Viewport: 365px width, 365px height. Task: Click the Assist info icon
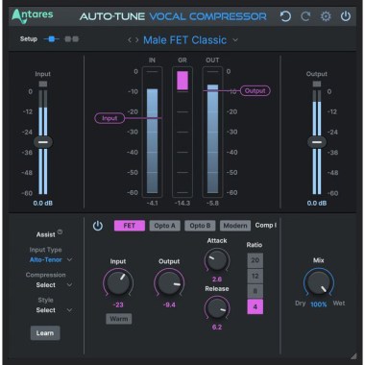click(60, 232)
